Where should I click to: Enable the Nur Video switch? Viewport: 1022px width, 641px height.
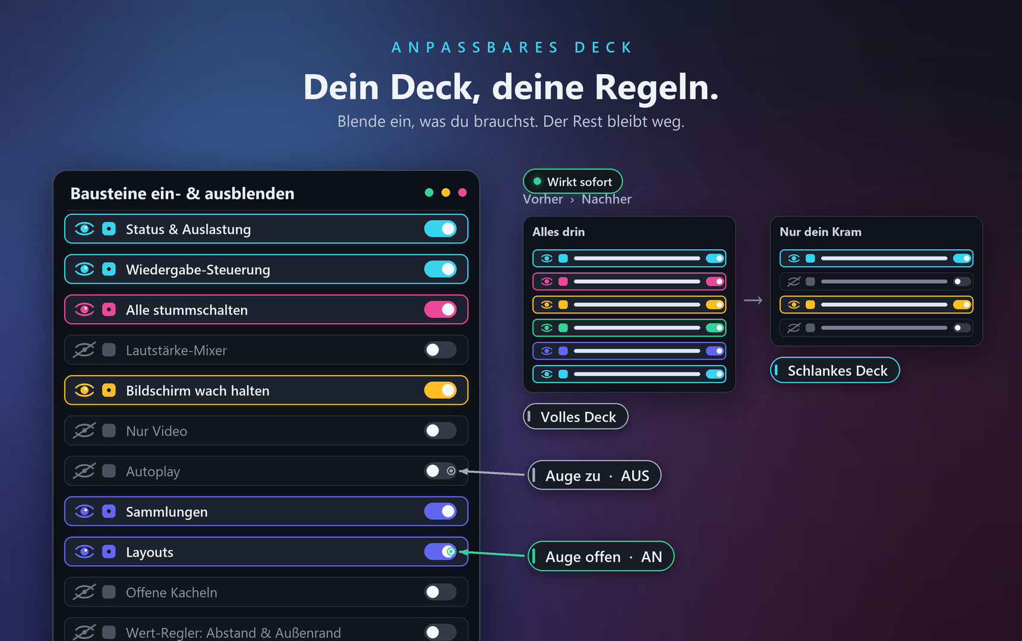click(x=440, y=431)
